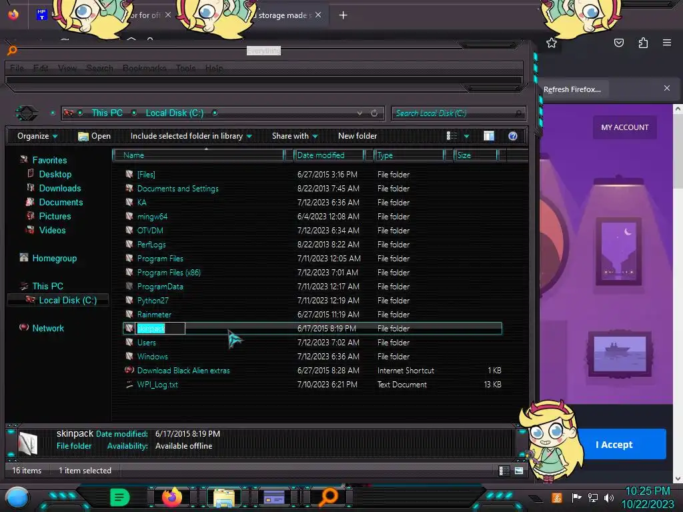Click Refresh Firefox notification button
The height and width of the screenshot is (512, 683).
tap(572, 89)
